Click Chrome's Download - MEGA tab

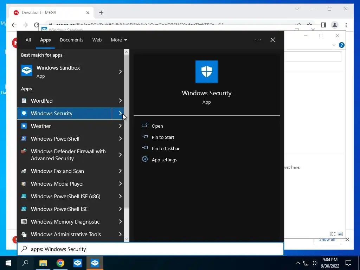tap(51, 13)
